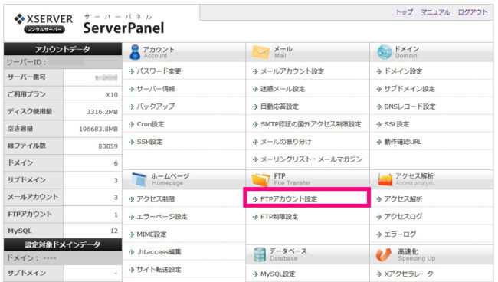Select total file count 83859
Screen dimensions: 498x282
(x=108, y=146)
